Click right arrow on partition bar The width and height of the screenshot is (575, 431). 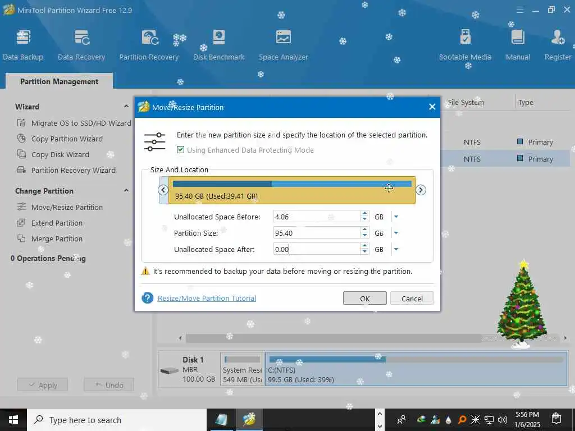point(421,190)
